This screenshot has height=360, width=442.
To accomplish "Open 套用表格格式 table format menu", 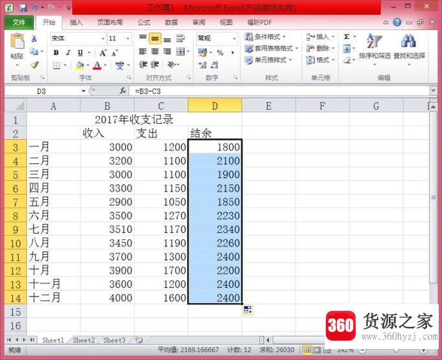I will (271, 48).
